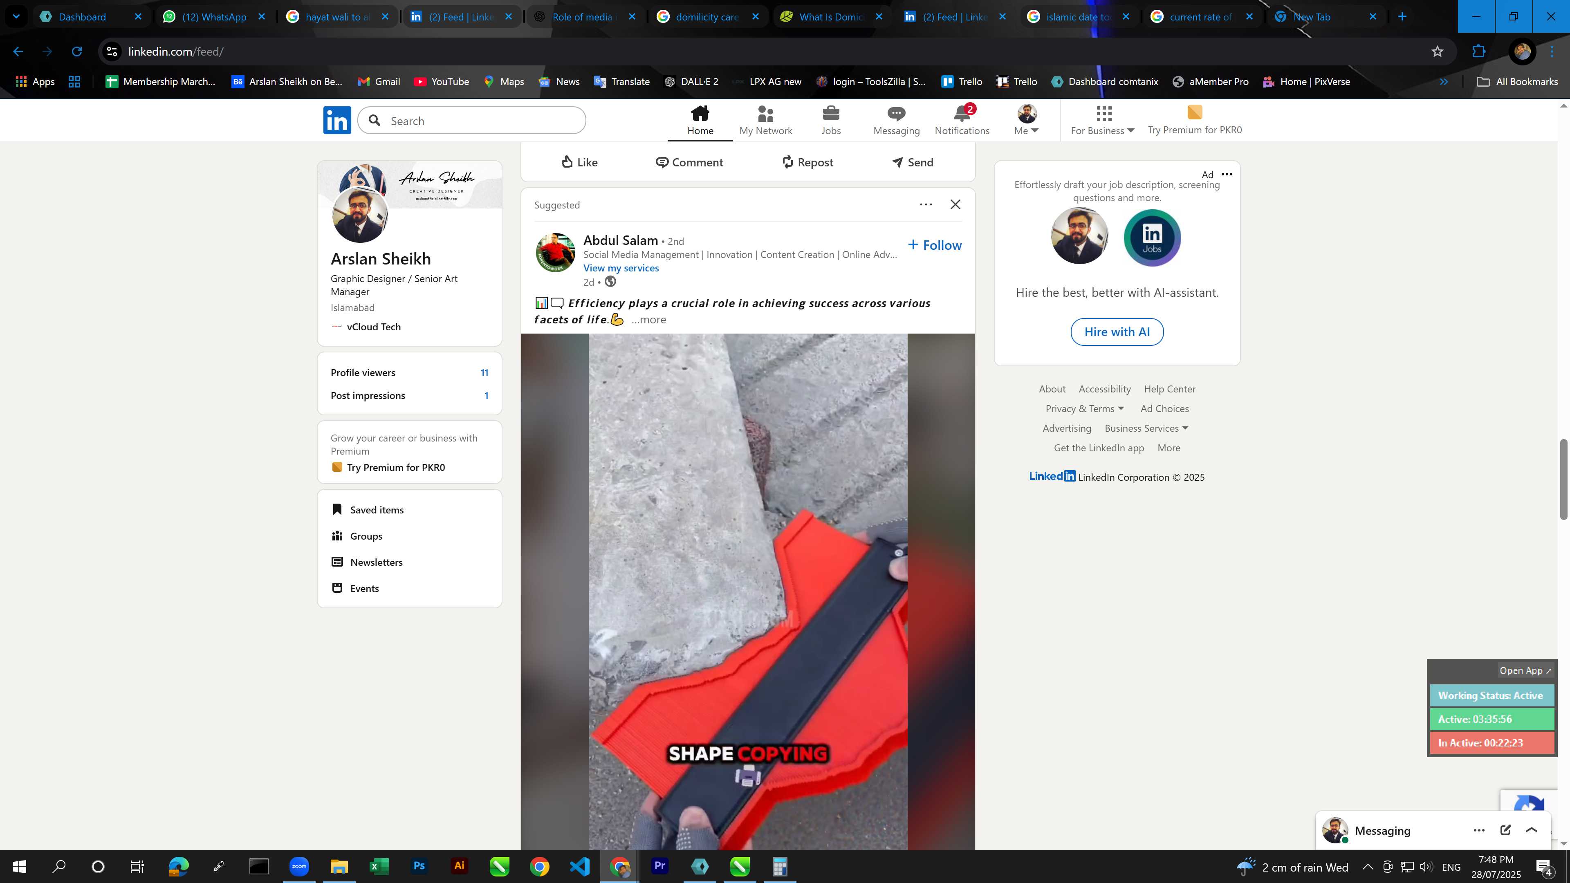
Task: Open the Jobs briefcase icon
Action: point(831,113)
